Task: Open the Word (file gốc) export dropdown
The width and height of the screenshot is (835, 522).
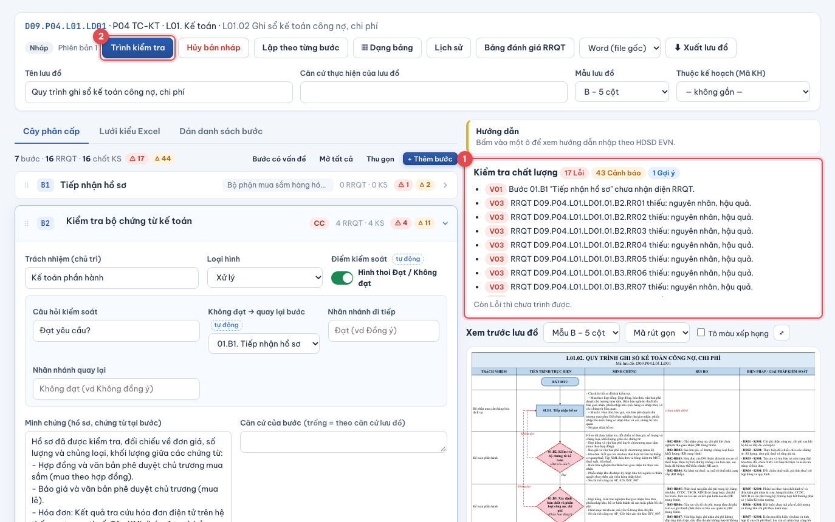Action: pyautogui.click(x=620, y=48)
